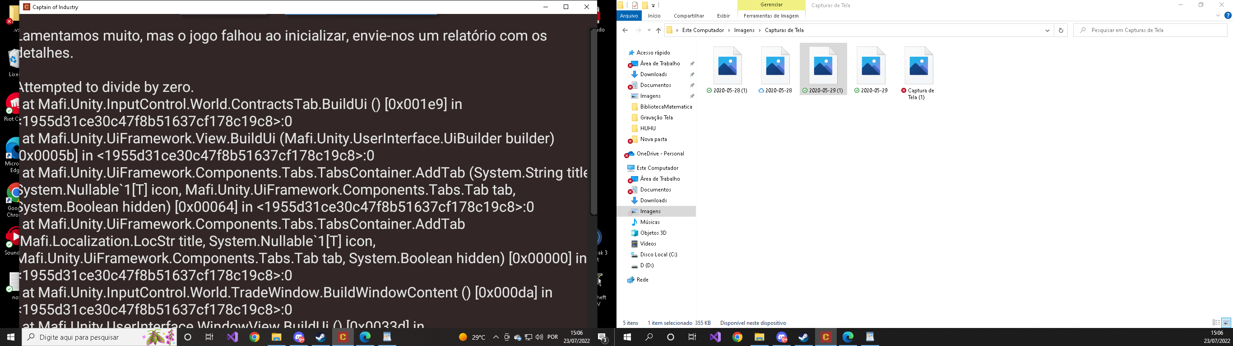Switch to the Início ribbon tab
1233x346 pixels.
654,16
